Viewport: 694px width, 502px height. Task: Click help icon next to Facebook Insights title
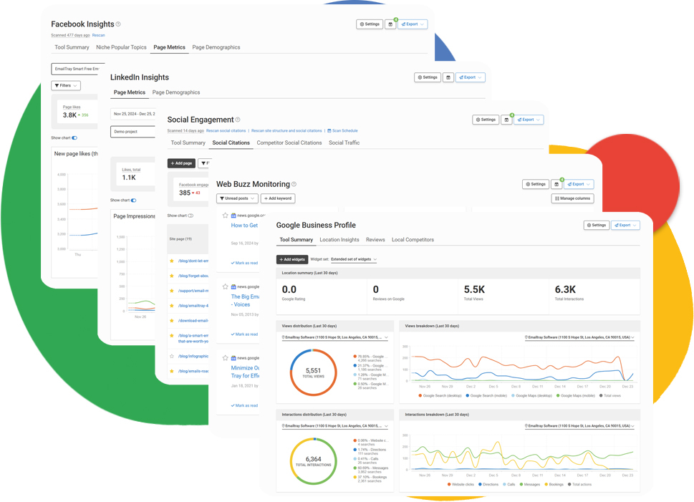coord(118,24)
